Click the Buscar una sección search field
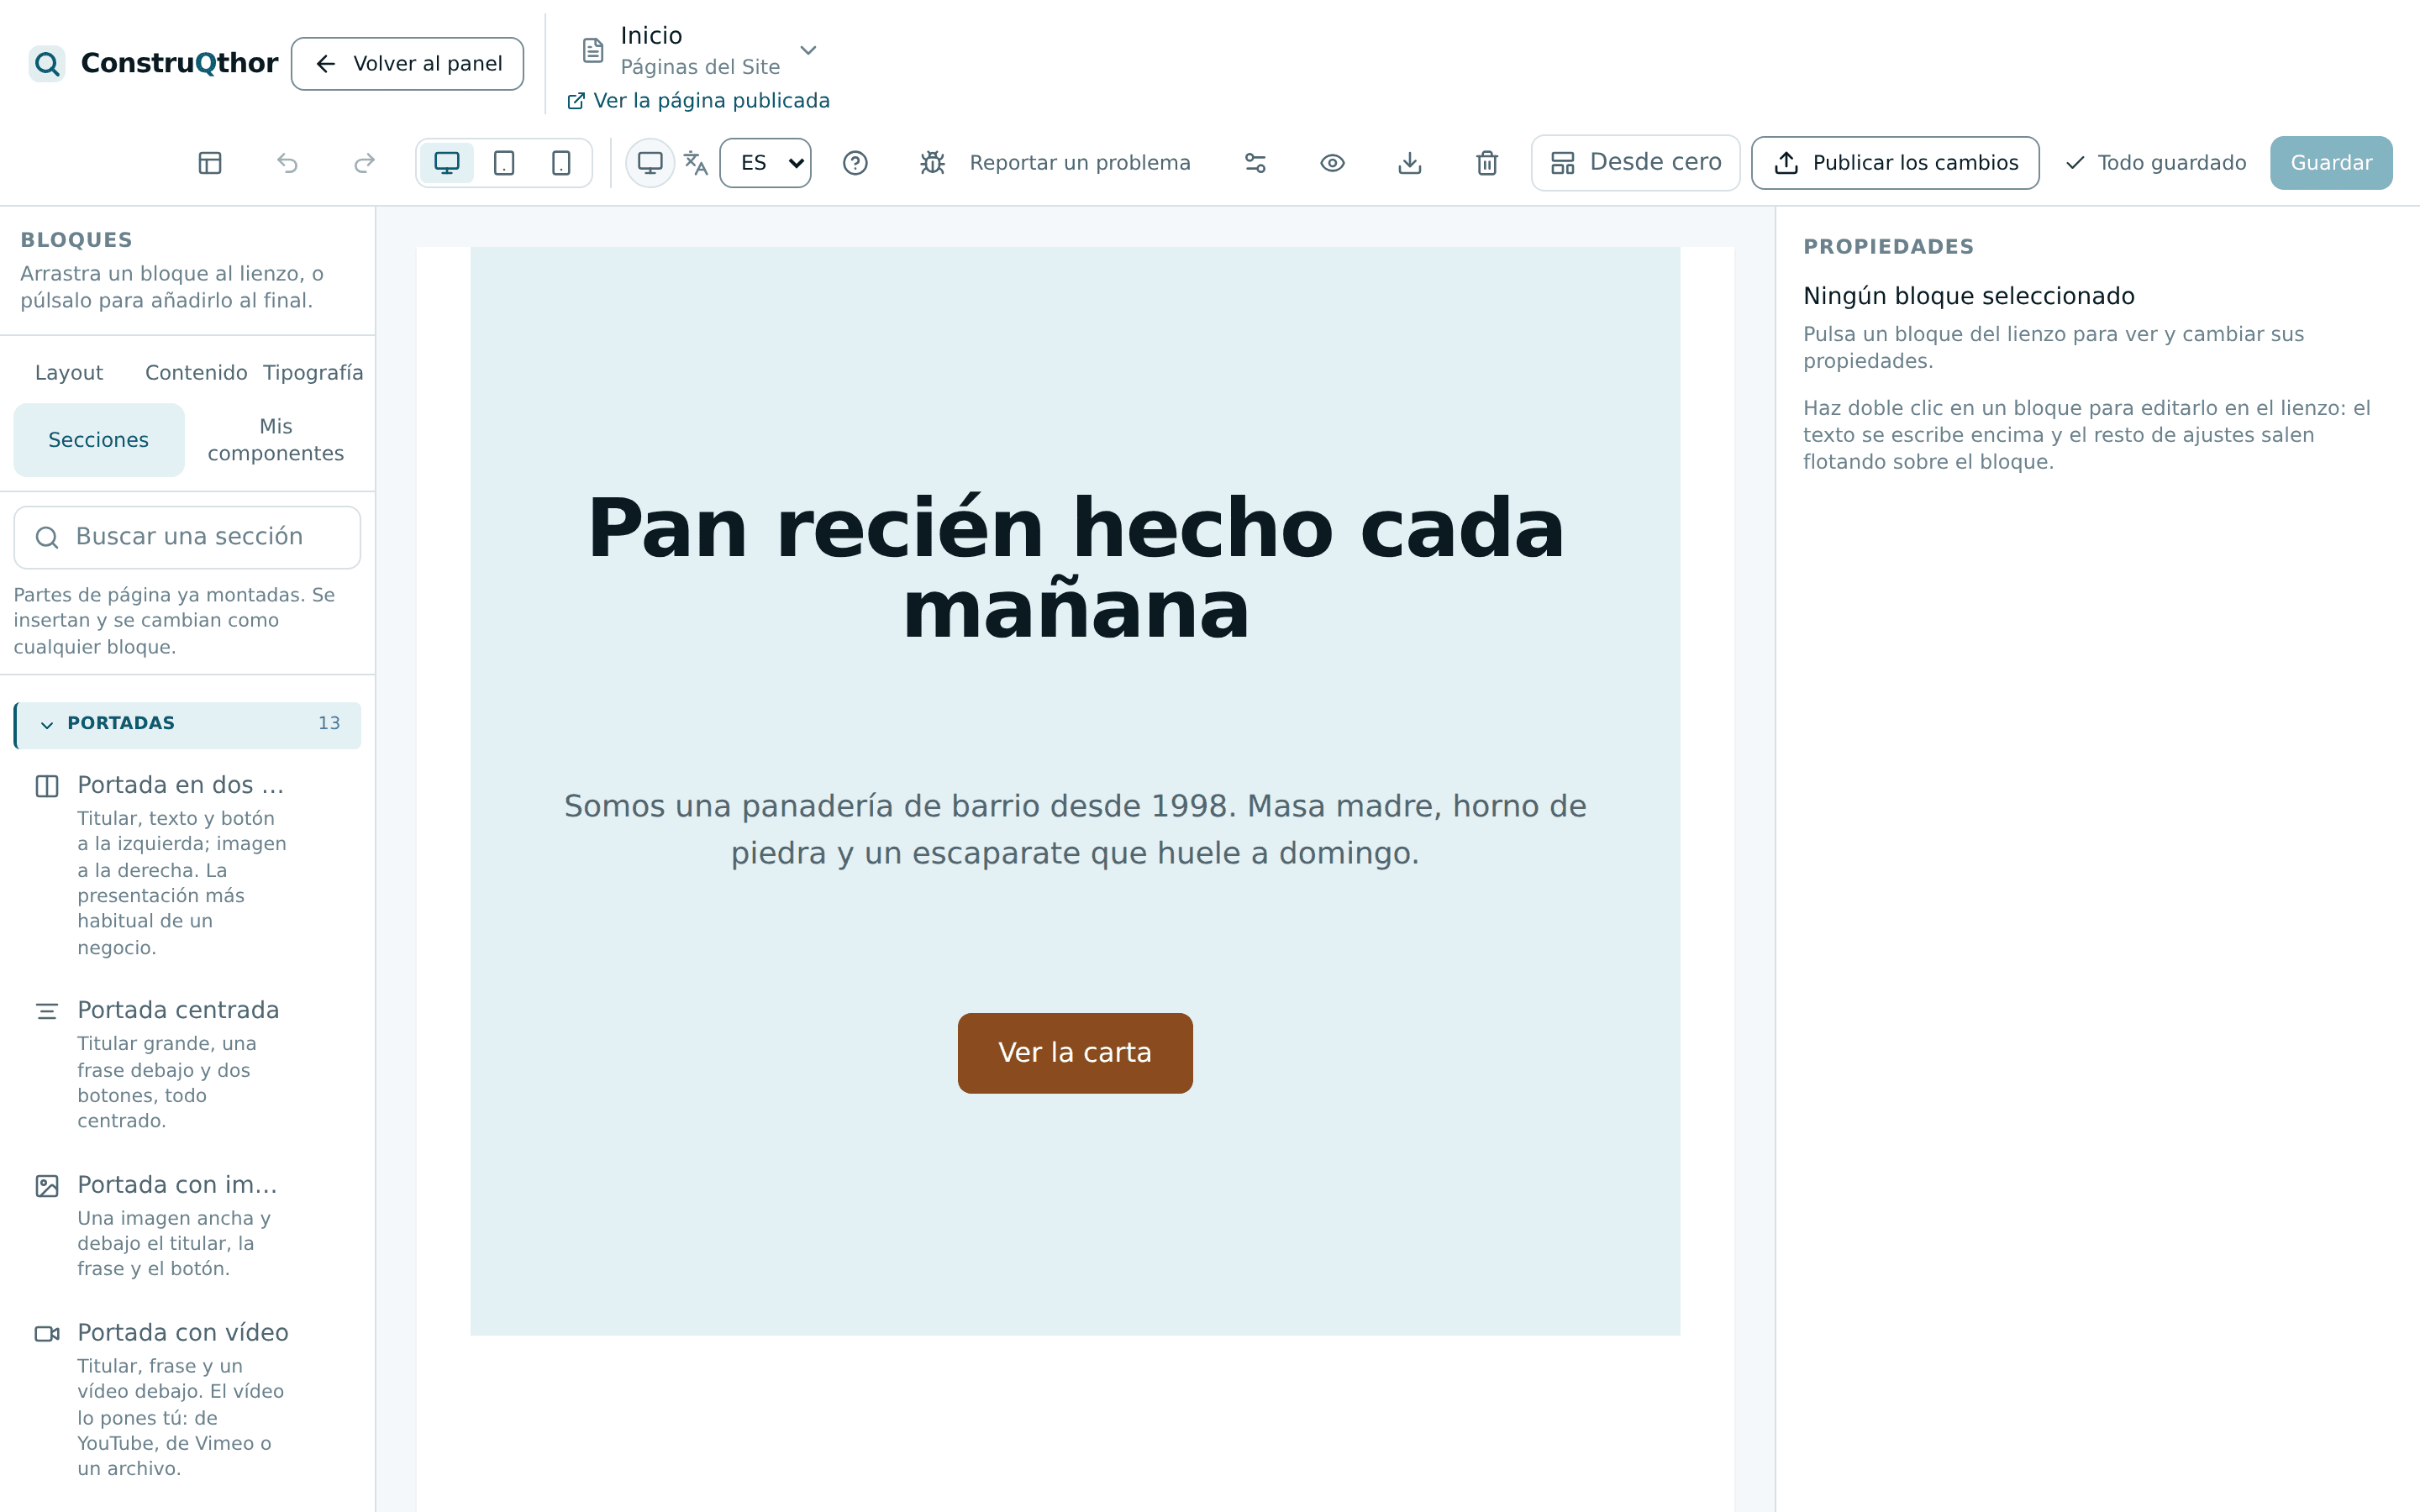Screen dimensions: 2420x1512 coord(187,537)
